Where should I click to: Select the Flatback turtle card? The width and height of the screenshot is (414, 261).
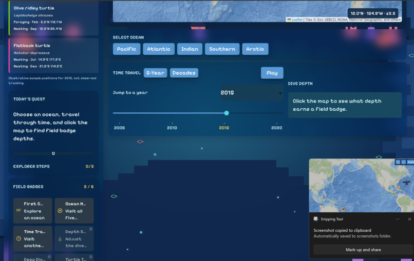[x=54, y=55]
